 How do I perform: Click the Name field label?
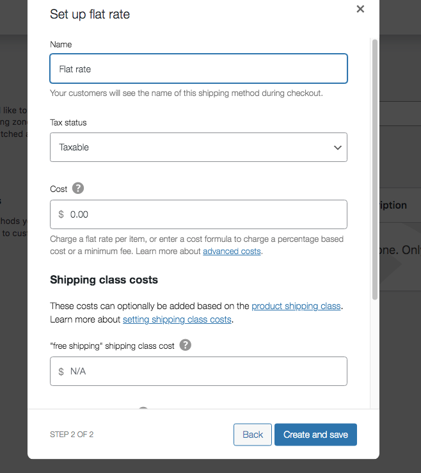point(61,44)
